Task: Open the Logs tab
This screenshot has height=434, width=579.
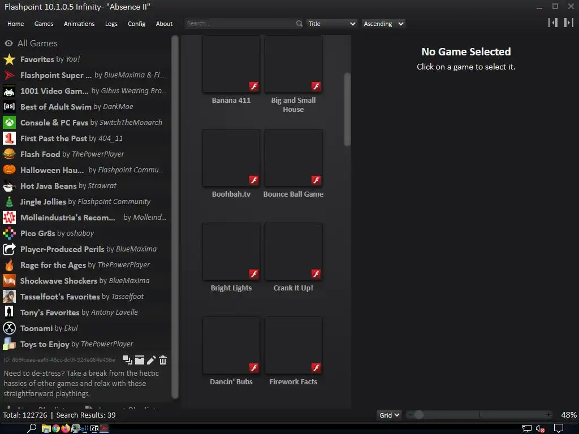Action: tap(111, 24)
